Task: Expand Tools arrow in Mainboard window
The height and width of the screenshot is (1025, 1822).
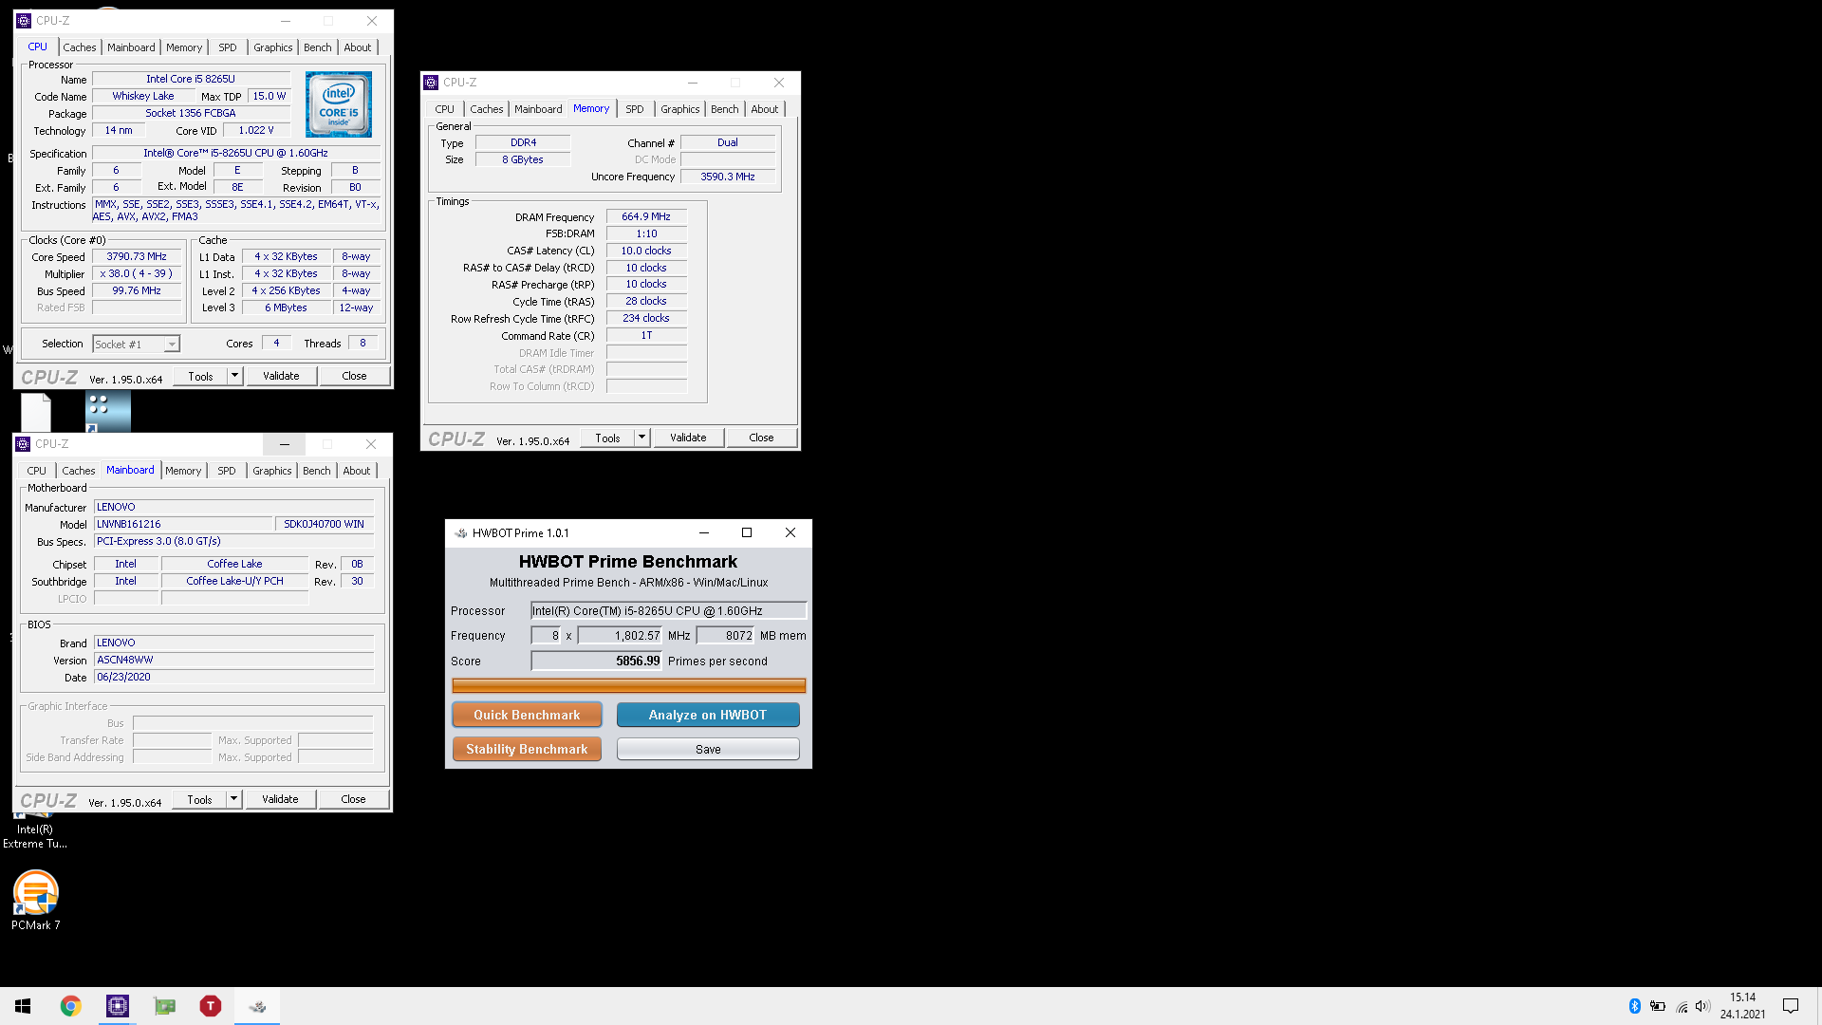Action: click(233, 799)
